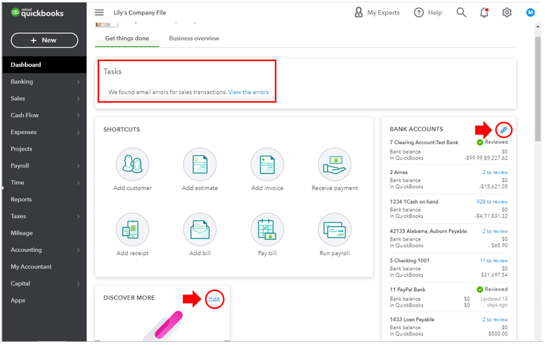Open My Experts
545x345 pixels.
coord(377,13)
